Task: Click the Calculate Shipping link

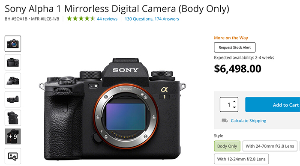Action: pyautogui.click(x=249, y=121)
